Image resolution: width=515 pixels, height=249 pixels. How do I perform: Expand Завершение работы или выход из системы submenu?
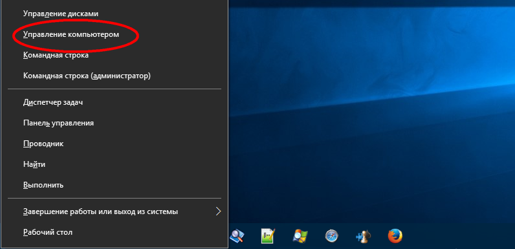(x=115, y=211)
